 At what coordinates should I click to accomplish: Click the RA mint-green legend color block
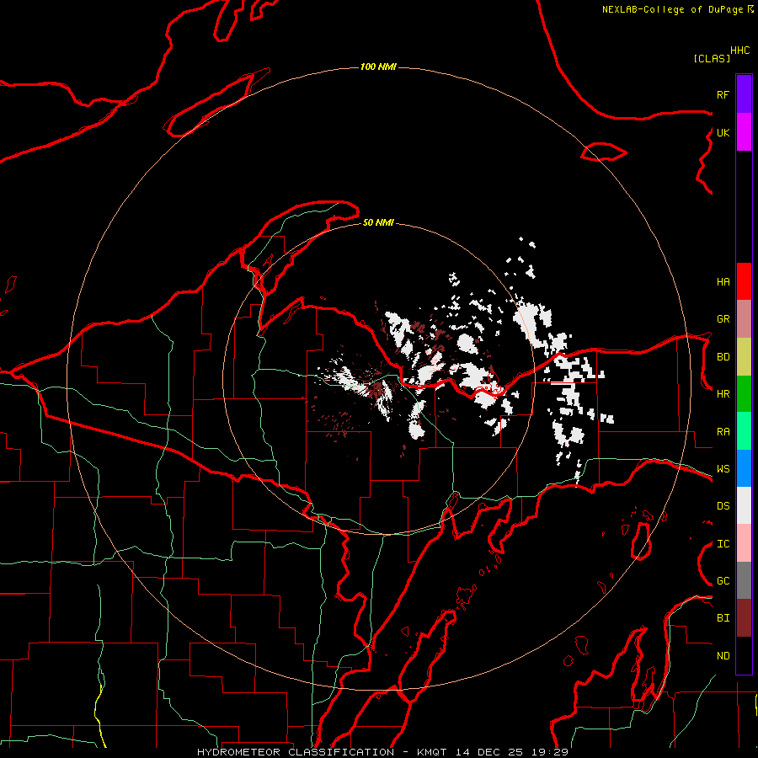(744, 431)
